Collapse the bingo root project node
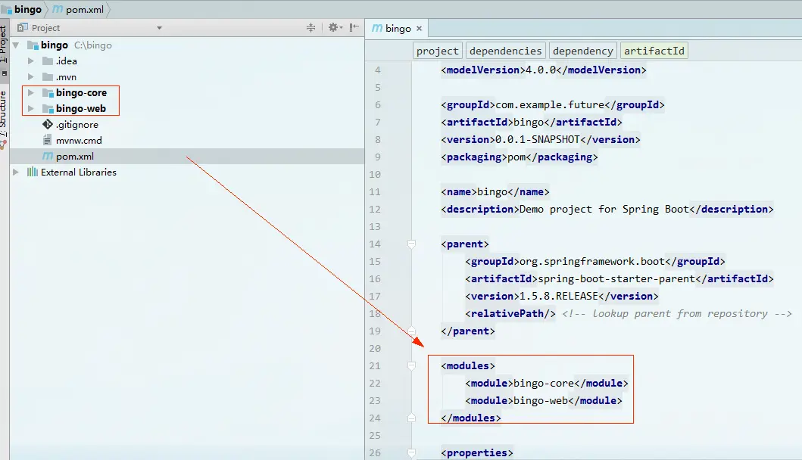The image size is (802, 460). (x=16, y=45)
